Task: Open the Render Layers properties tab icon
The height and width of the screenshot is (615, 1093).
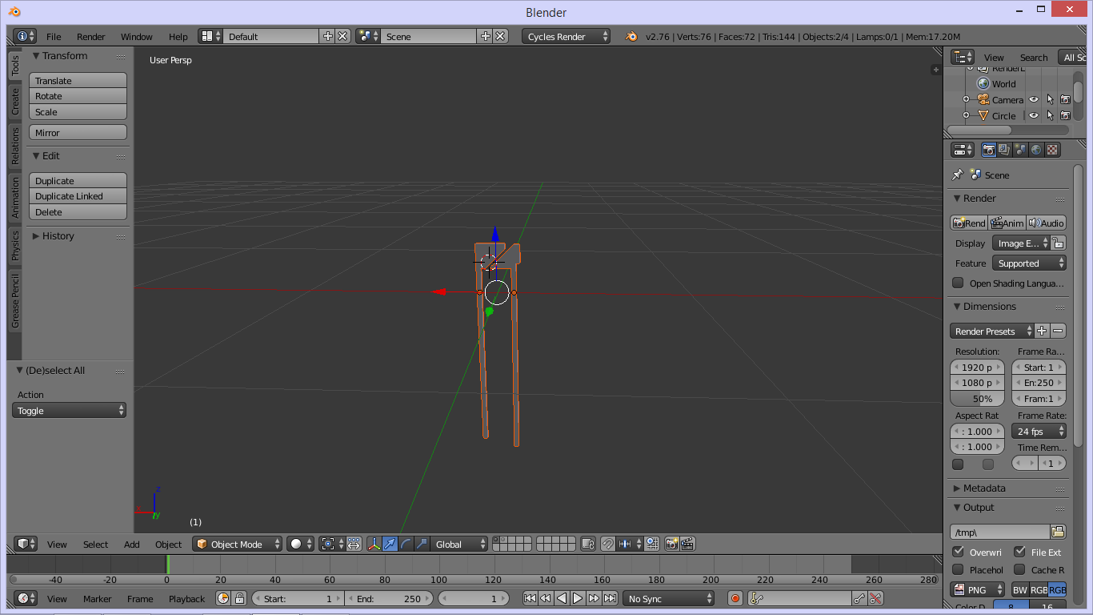Action: [x=1004, y=150]
